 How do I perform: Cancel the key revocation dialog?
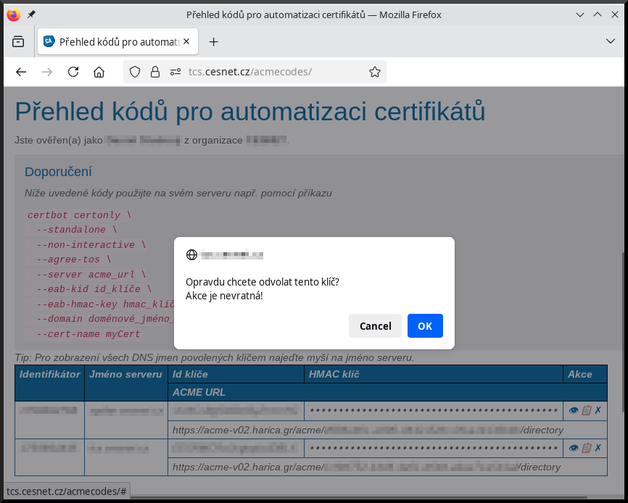[375, 326]
